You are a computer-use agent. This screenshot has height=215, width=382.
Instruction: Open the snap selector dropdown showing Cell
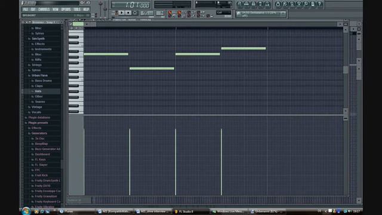pyautogui.click(x=223, y=13)
